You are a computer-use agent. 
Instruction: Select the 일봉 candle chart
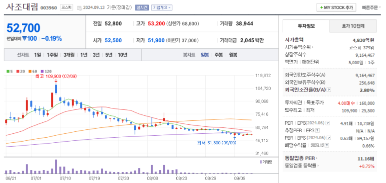tap(205, 55)
